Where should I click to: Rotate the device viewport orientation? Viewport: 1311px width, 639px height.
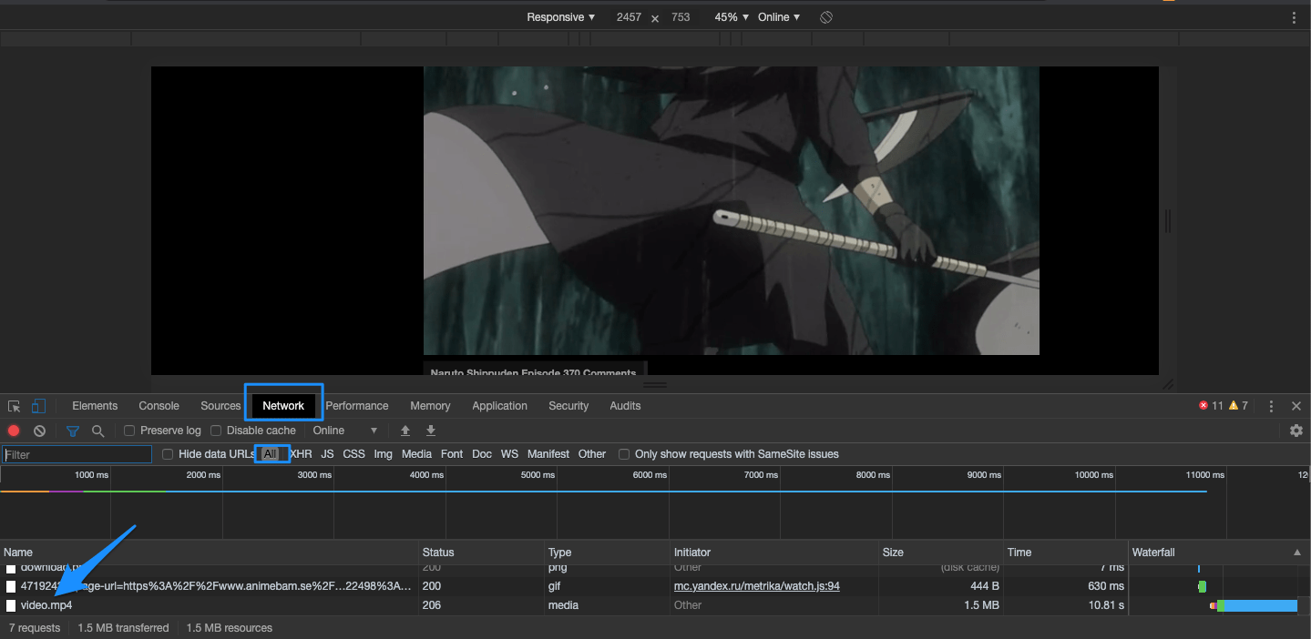coord(826,17)
